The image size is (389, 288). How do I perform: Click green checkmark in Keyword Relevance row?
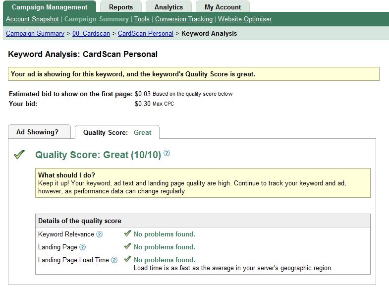127,233
